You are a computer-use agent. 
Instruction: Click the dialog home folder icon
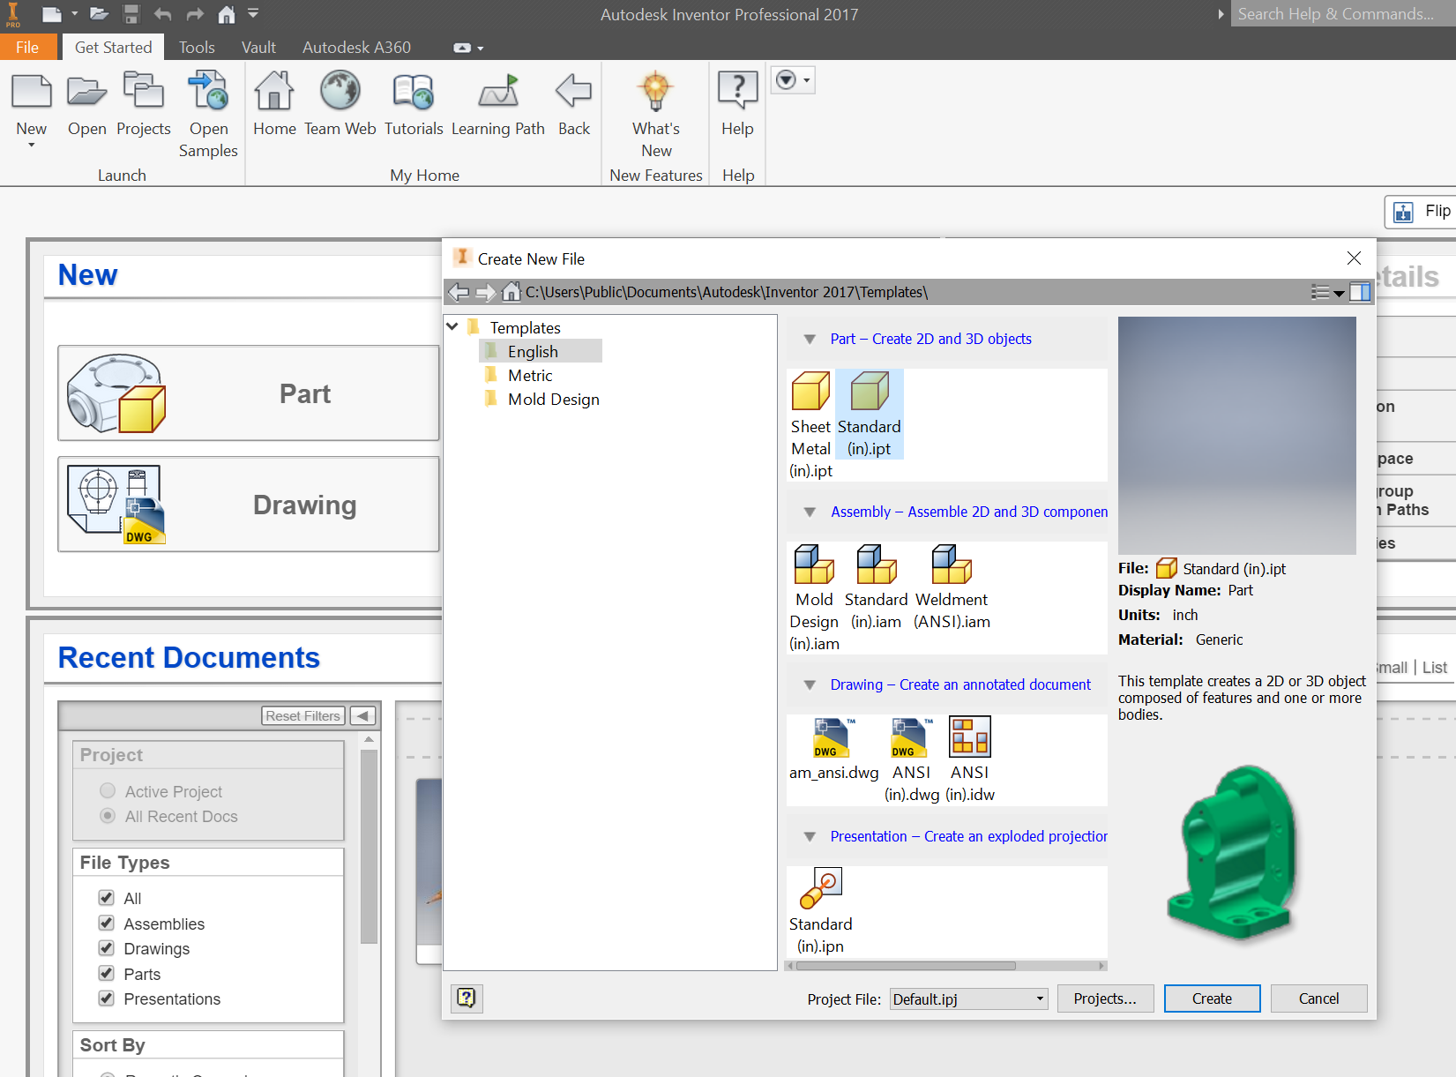tap(511, 292)
